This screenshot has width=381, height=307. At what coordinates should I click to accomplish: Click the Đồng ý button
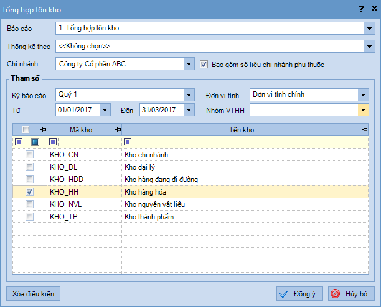click(x=299, y=294)
